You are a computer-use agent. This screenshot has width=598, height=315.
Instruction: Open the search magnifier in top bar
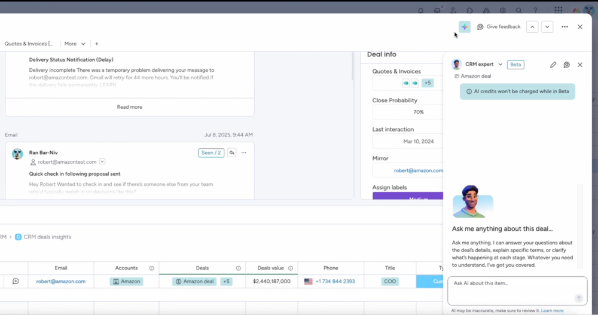pyautogui.click(x=518, y=10)
